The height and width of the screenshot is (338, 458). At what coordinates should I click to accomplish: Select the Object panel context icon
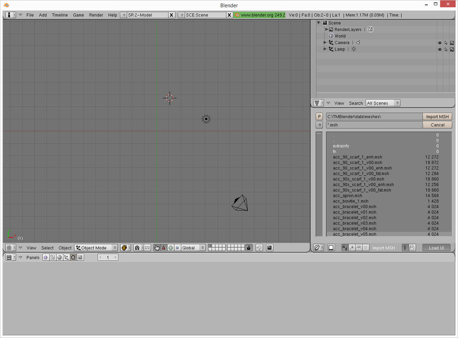(67, 257)
